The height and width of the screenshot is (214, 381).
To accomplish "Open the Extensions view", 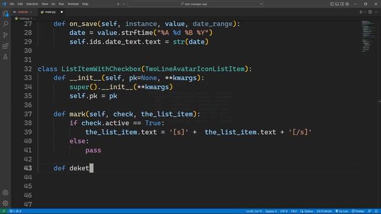I will (5, 46).
